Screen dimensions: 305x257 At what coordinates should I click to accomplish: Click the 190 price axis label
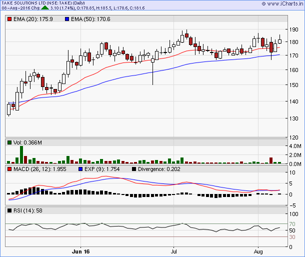(293, 29)
